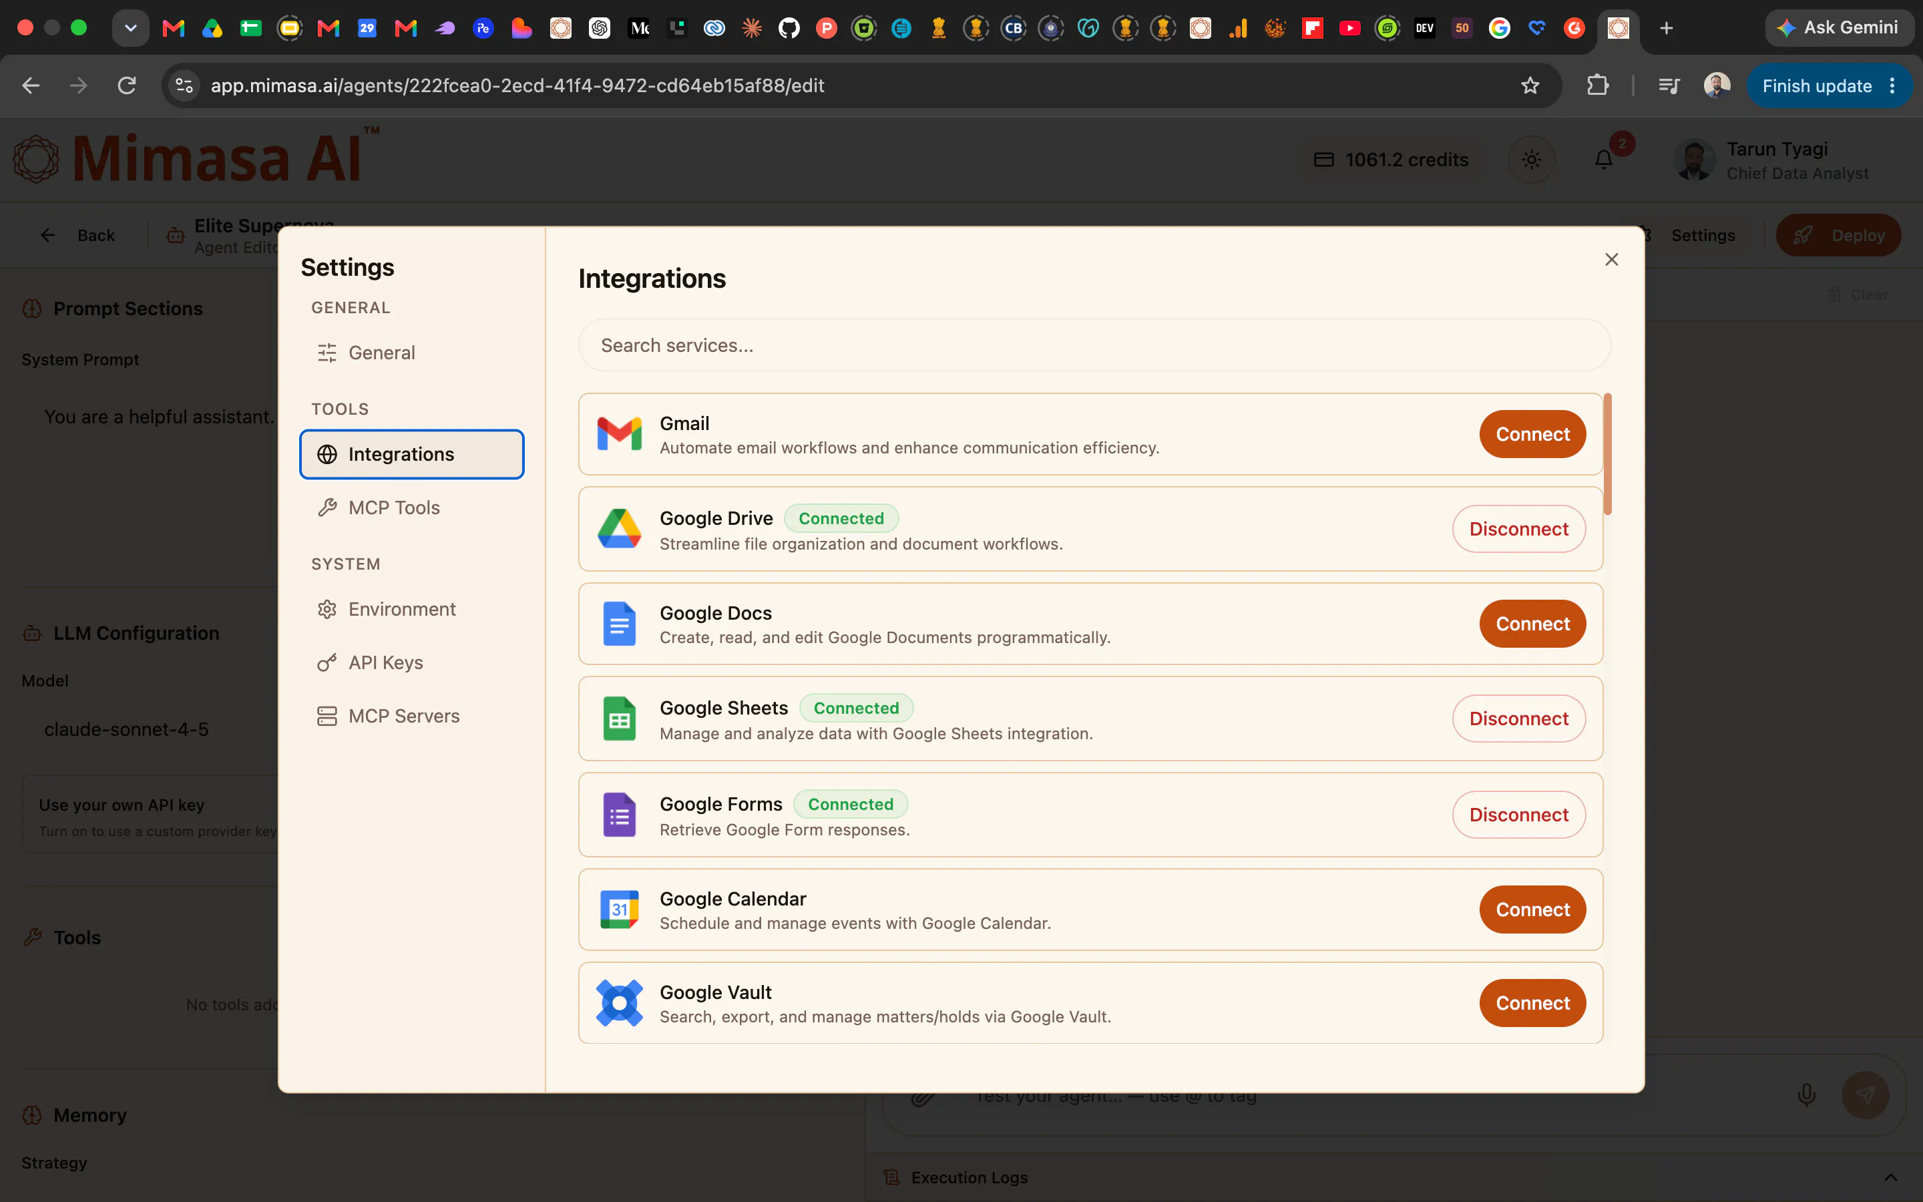Click the 'Prompt Sections' heading

pos(128,309)
